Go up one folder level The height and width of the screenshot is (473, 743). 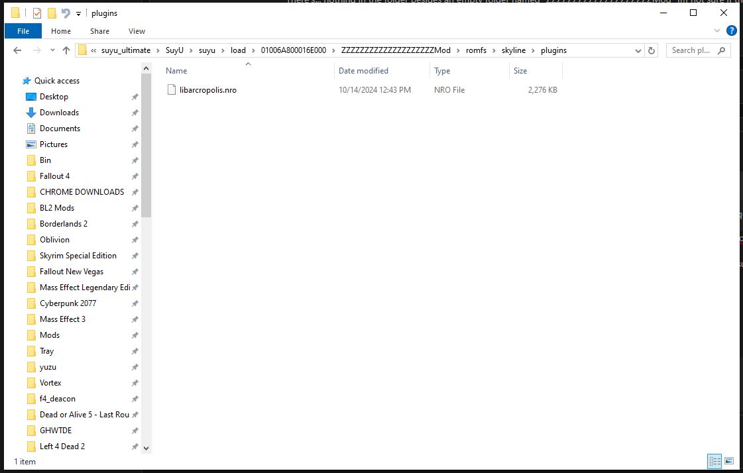(66, 50)
